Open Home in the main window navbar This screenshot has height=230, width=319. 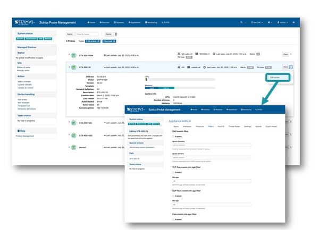[x=91, y=22]
